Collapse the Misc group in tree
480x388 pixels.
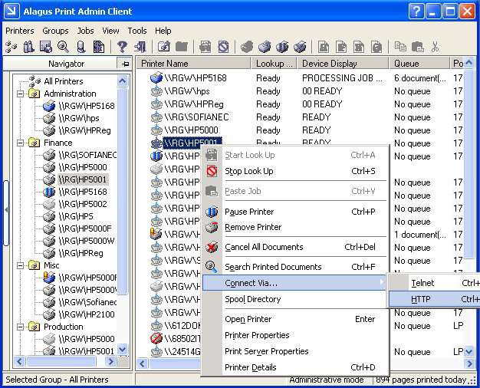coord(20,265)
